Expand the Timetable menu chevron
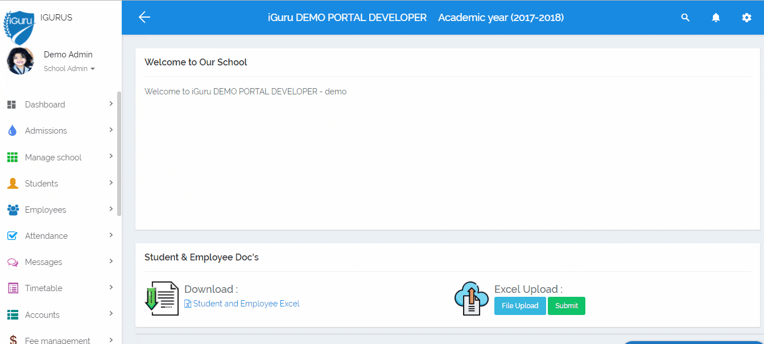 coord(111,287)
